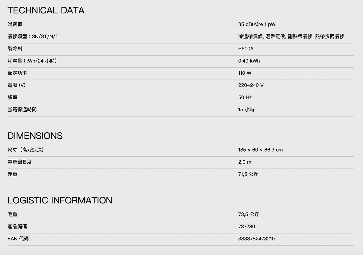Click the 2,0 m cable length value

(x=245, y=162)
